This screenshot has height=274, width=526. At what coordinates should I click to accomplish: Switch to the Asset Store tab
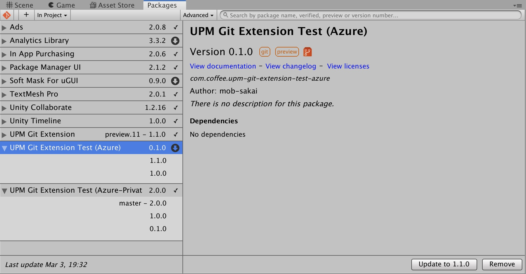tap(112, 5)
